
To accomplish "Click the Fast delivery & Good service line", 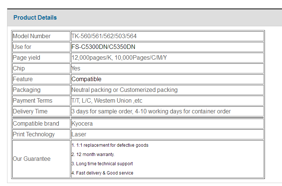I will point(102,173).
